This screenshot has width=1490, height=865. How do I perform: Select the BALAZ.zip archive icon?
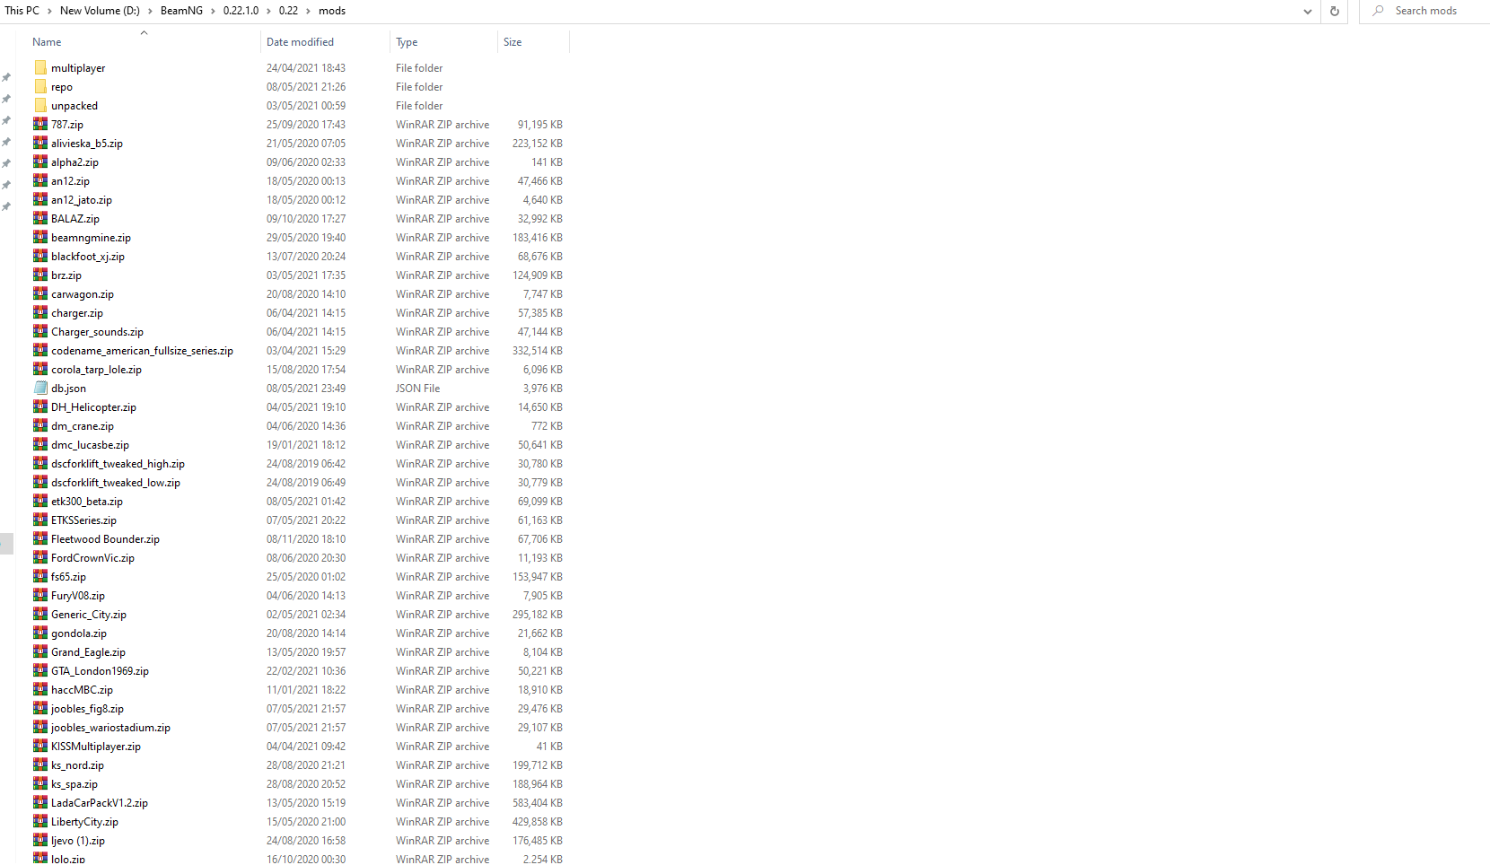pos(40,218)
